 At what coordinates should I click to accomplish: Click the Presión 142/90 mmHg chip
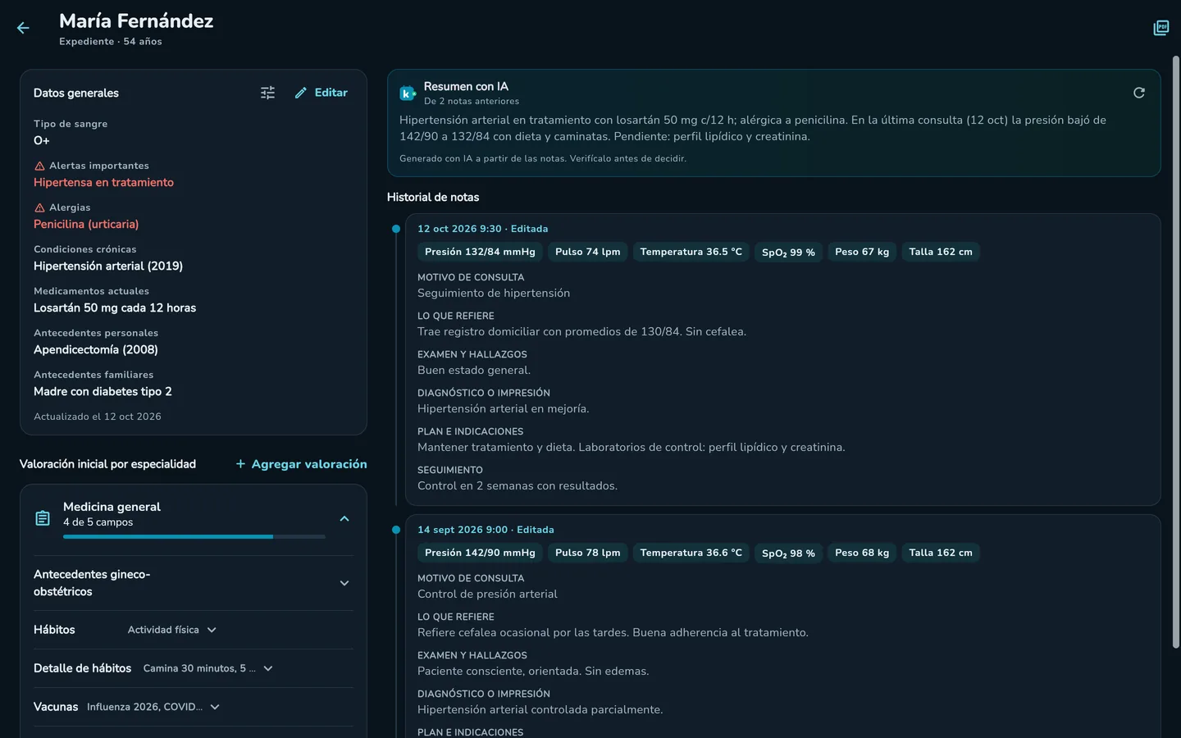(x=480, y=553)
